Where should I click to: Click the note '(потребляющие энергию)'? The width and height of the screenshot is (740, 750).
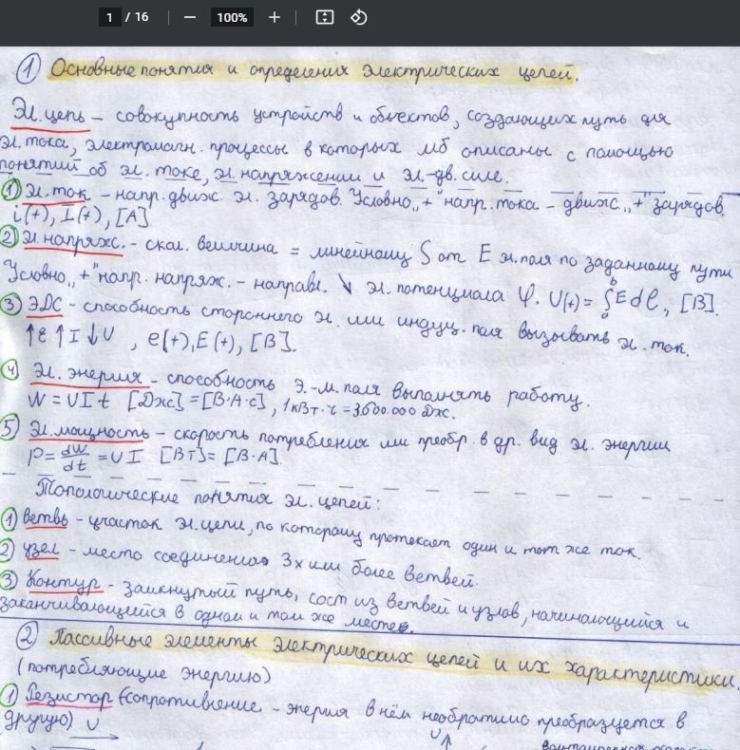[143, 670]
